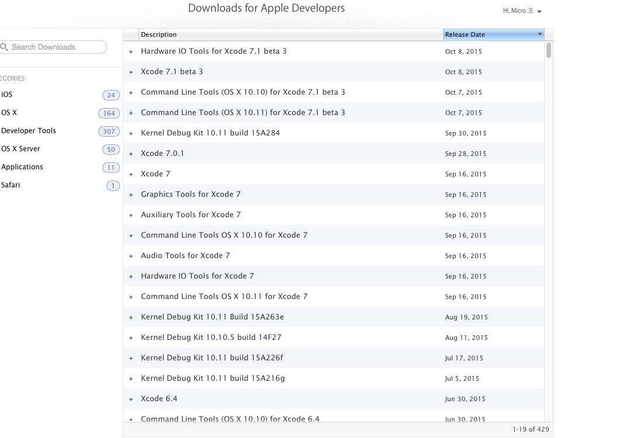The image size is (626, 438).
Task: Expand Command Line Tools (OS X 10.10) Xcode 7.1 beta 3
Action: (131, 92)
